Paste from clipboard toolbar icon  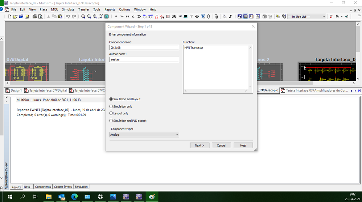pyautogui.click(x=60, y=16)
